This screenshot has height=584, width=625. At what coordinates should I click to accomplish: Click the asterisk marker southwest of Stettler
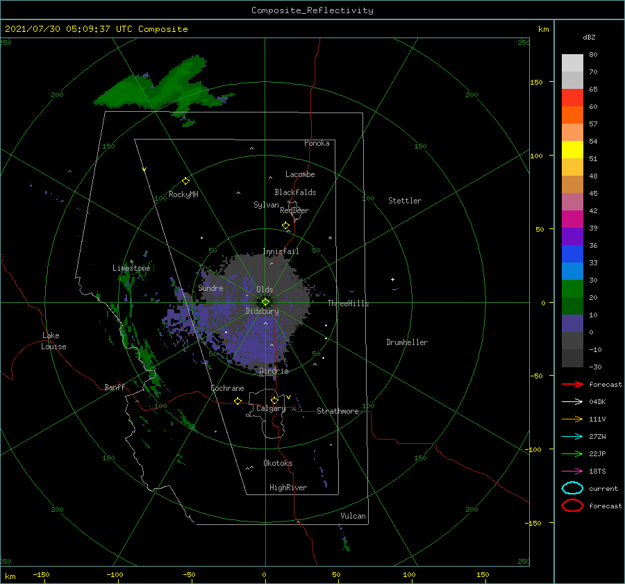tap(330, 238)
